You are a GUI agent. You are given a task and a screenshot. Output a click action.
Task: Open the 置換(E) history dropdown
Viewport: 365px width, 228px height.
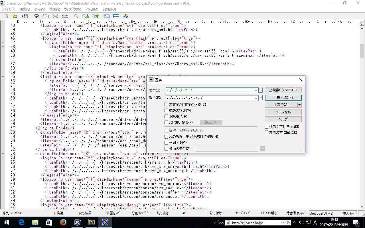(256, 98)
